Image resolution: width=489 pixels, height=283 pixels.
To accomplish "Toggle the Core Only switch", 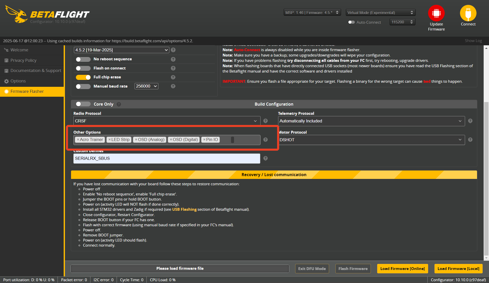I will [x=83, y=104].
